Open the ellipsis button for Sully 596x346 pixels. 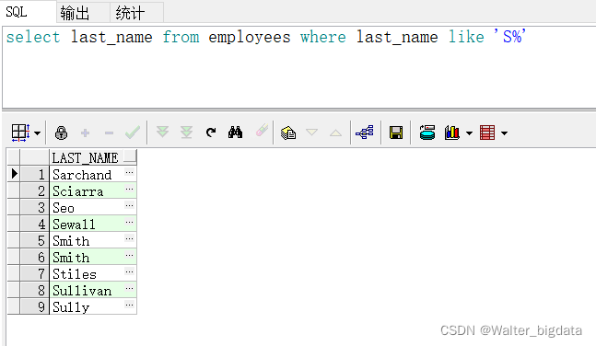point(130,305)
